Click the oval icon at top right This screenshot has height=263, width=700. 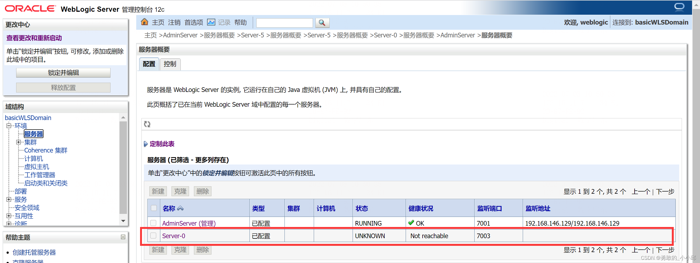(679, 7)
